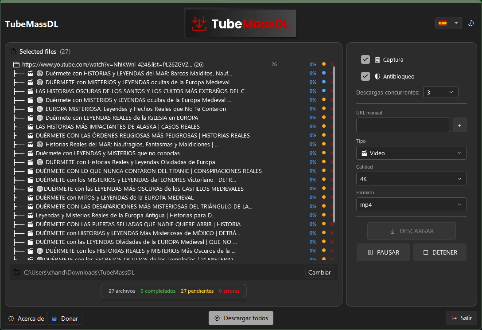The width and height of the screenshot is (482, 330).
Task: Click blue status dot of 'Barcos Malditos' row
Action: coord(324,73)
